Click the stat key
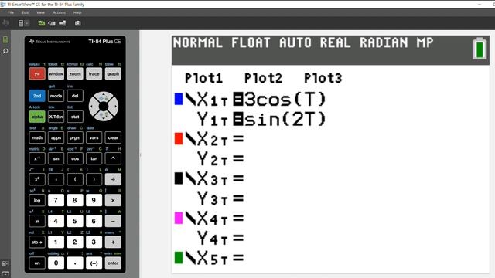 coord(75,117)
